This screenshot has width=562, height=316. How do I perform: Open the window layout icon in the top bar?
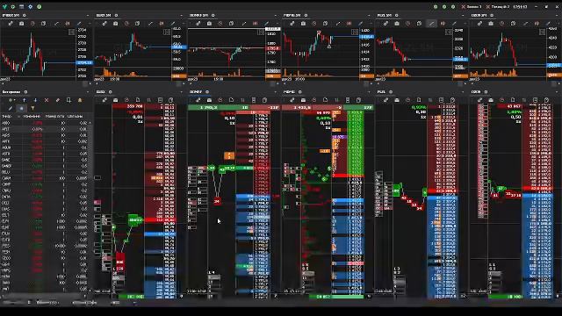coord(21,6)
